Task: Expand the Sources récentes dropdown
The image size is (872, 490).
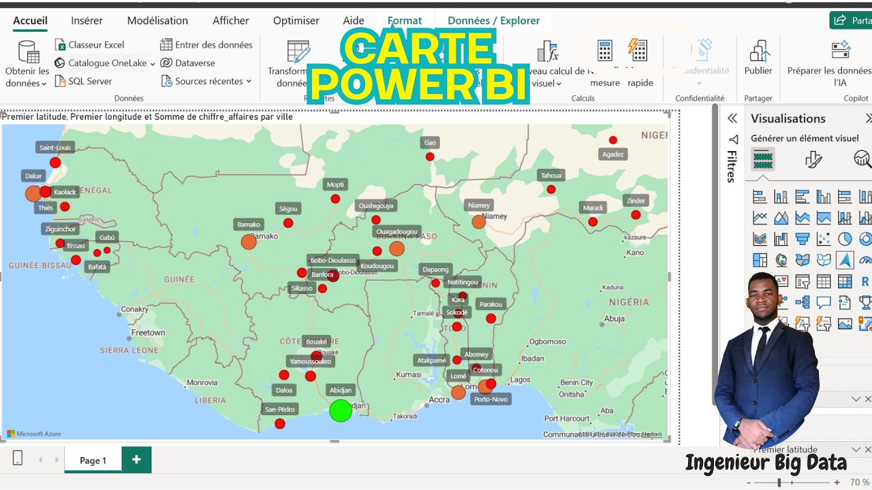Action: pos(249,81)
